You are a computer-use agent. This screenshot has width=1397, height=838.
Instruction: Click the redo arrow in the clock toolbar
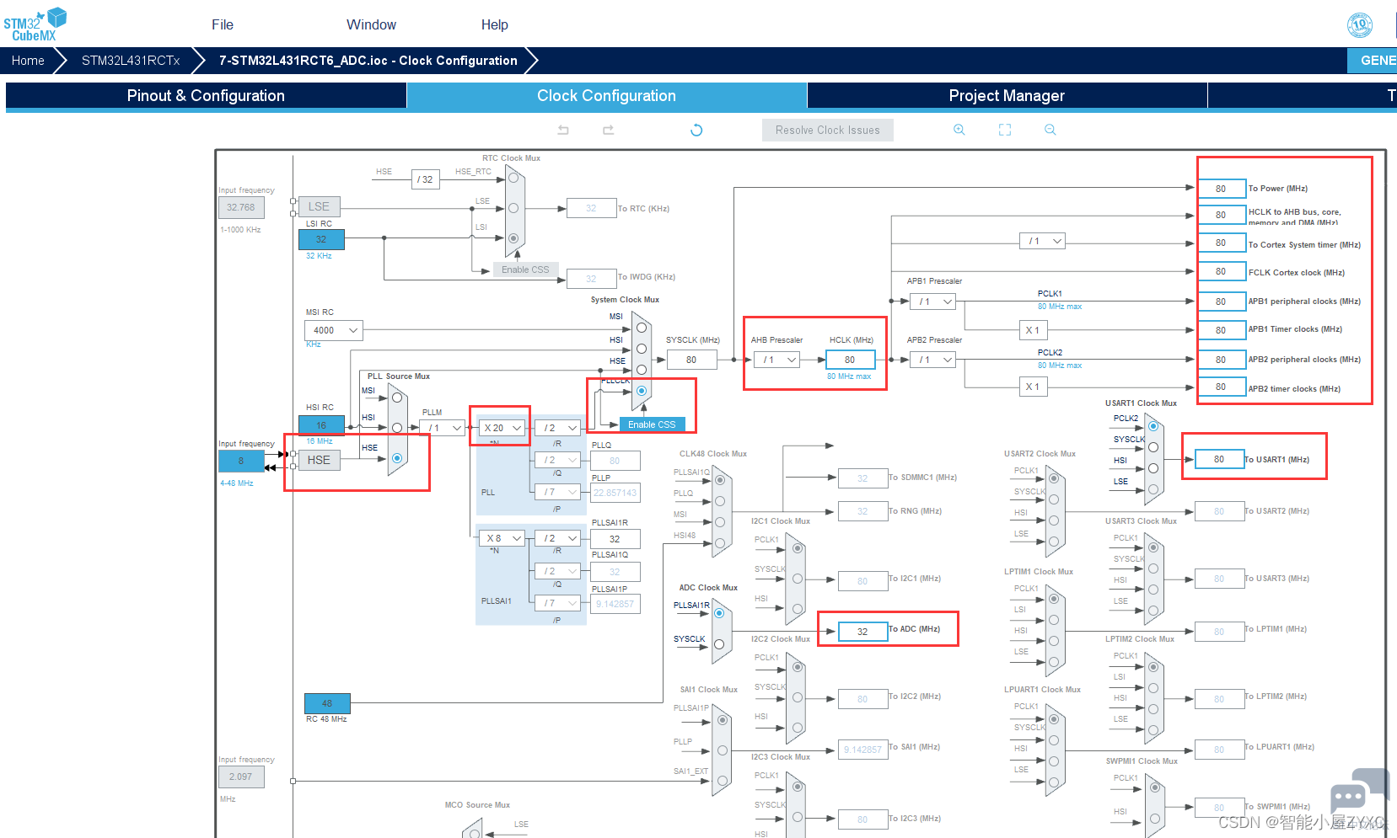click(609, 130)
